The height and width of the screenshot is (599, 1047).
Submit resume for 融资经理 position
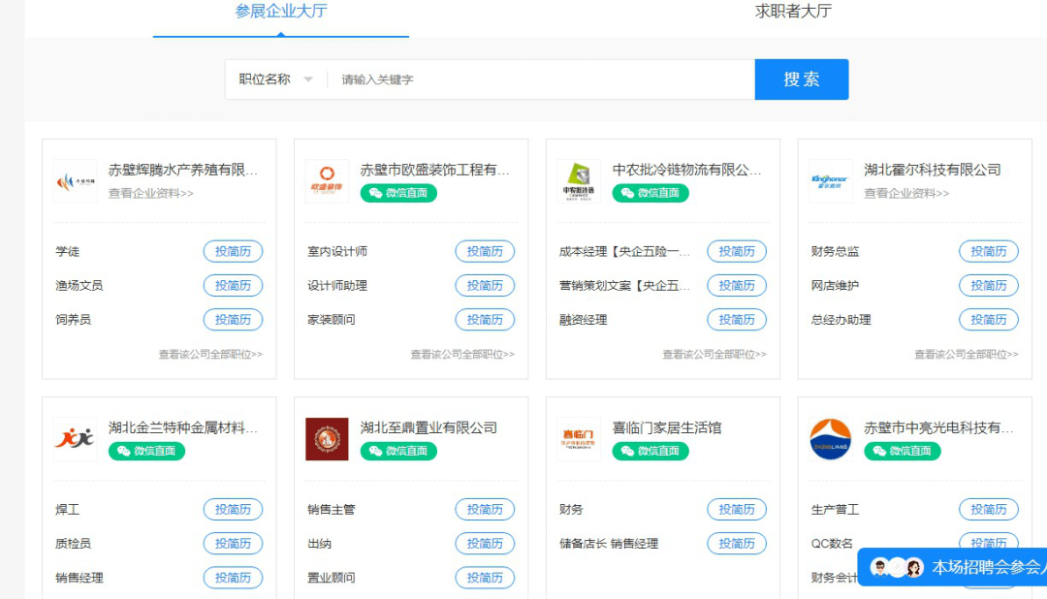click(737, 319)
